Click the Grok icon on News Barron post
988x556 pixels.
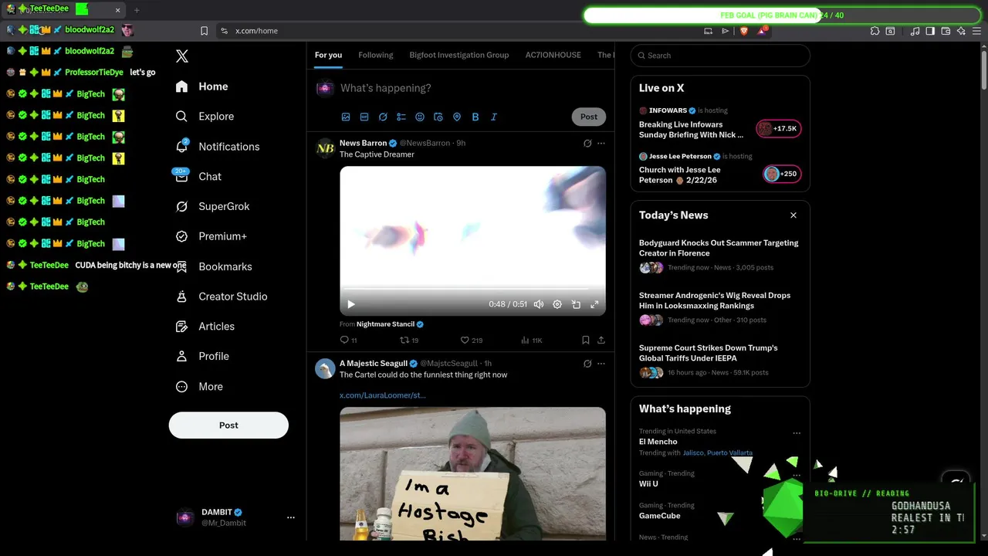(x=587, y=143)
